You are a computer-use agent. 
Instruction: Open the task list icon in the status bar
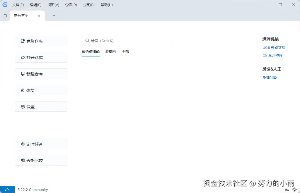(x=287, y=190)
